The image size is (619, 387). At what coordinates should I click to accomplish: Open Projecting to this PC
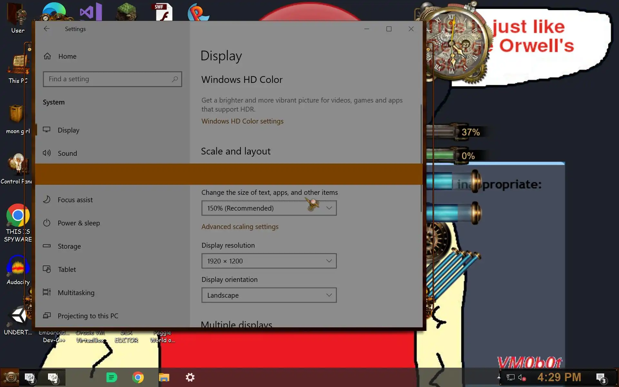[88, 316]
